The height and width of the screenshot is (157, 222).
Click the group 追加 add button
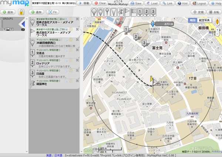pos(8,12)
